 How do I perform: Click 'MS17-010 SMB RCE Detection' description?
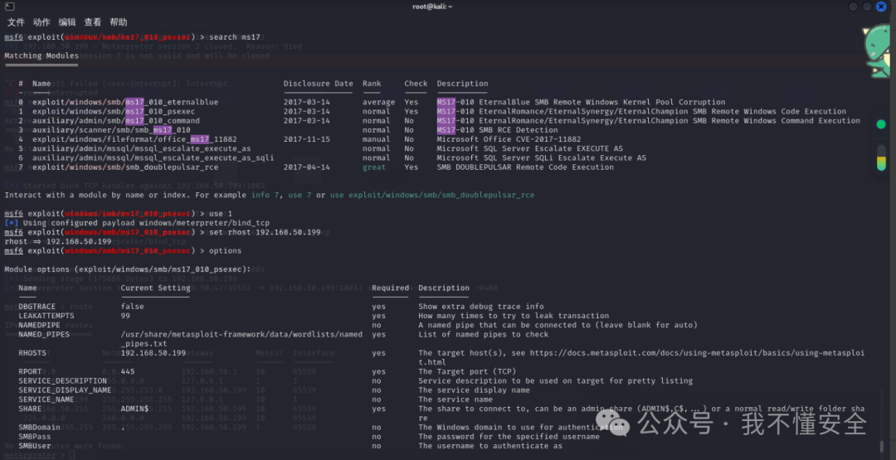pos(498,129)
